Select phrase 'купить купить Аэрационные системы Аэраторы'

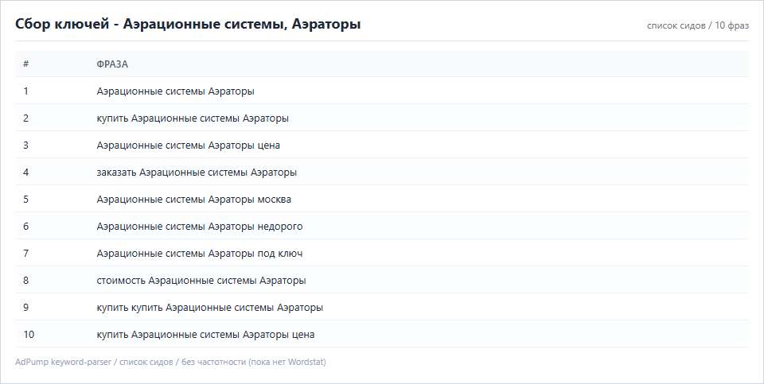pyautogui.click(x=210, y=308)
